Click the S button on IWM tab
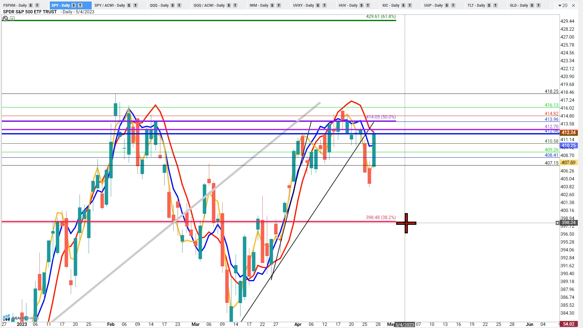 point(272,5)
